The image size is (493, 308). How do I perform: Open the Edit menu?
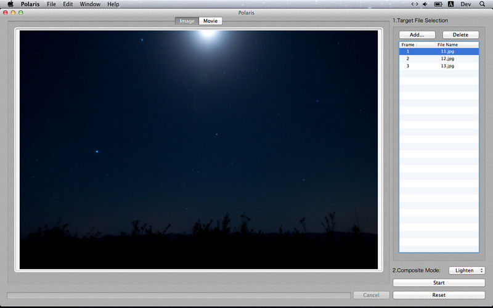68,4
